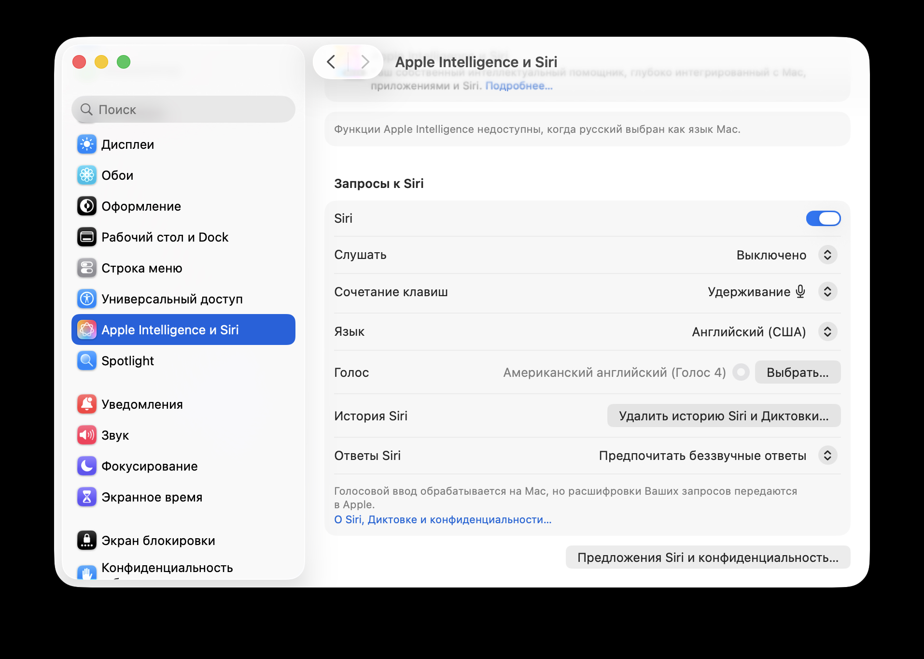Viewport: 924px width, 659px height.
Task: Click the Screen Time hourglass icon
Action: 87,497
